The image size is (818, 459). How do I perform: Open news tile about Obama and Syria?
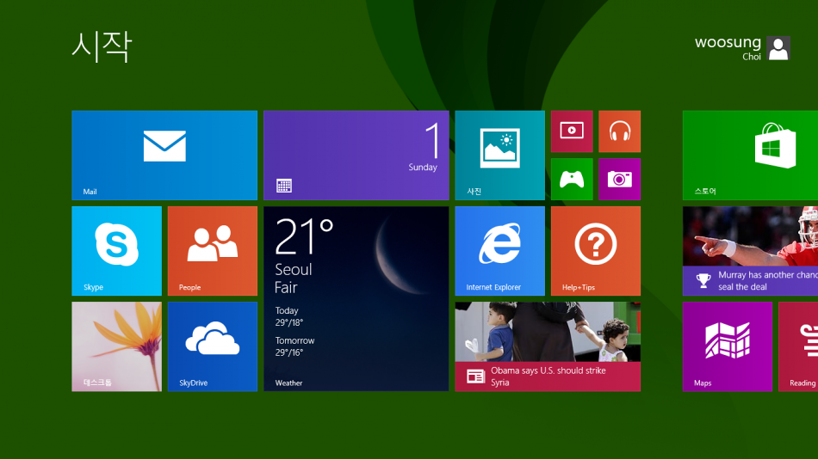coord(548,346)
